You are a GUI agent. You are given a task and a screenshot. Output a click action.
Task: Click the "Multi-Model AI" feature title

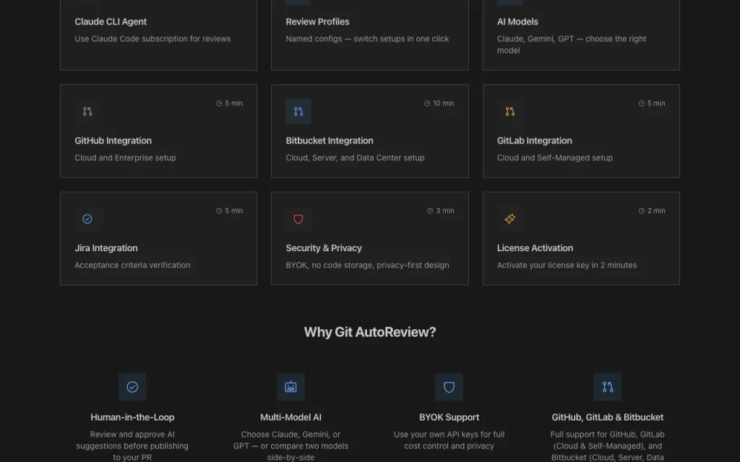pyautogui.click(x=291, y=417)
